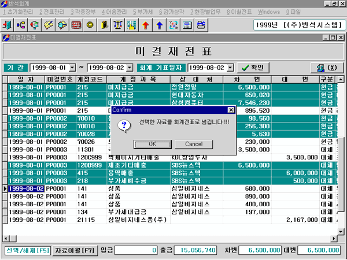Click the 확인 button with green checkmark
Viewport: 347px width, 260px height.
[253, 68]
